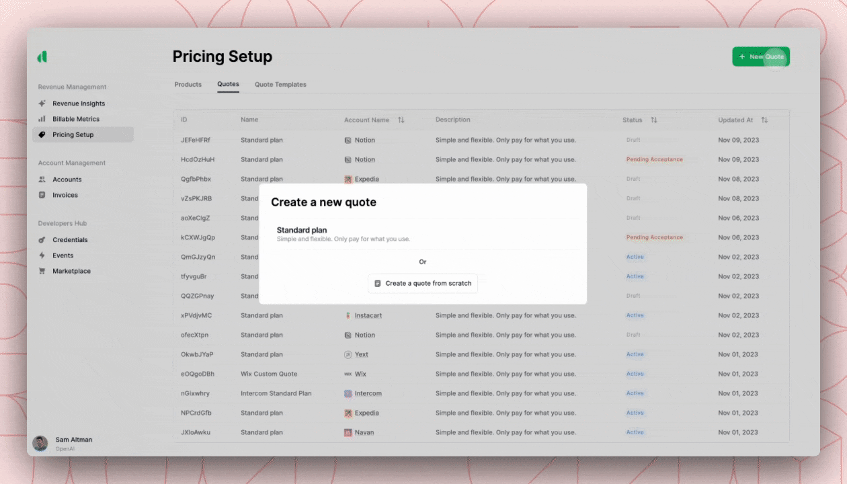
Task: Open the Wix Custom Quote row
Action: (x=269, y=374)
